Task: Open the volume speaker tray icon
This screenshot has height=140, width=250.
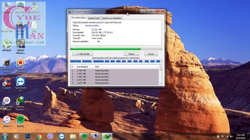Action: 231,136
